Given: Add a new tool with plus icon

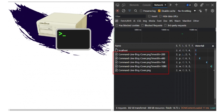Looking at the screenshot, I should coord(176,5).
